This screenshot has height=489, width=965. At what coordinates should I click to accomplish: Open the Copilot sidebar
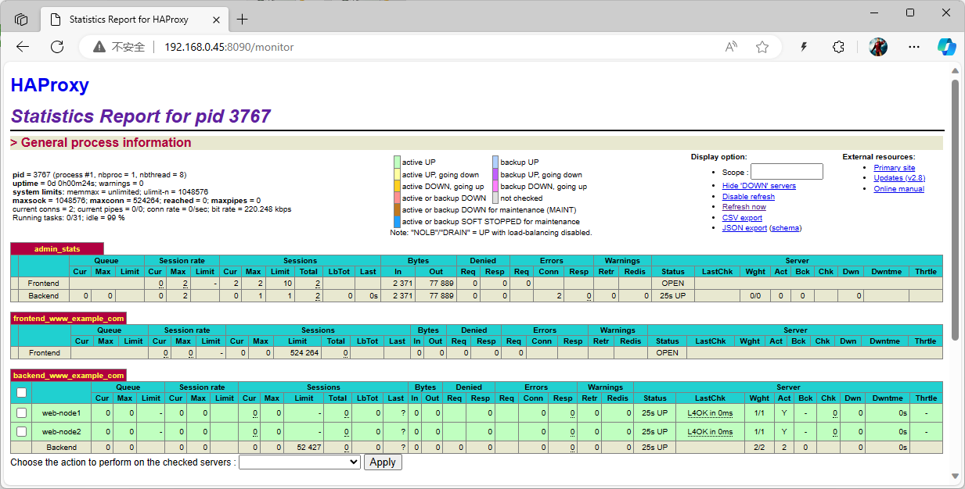coord(947,47)
